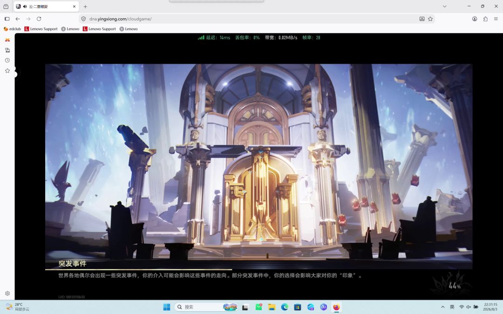The image size is (503, 314).
Task: Open Microsoft Store from the taskbar
Action: point(297,307)
